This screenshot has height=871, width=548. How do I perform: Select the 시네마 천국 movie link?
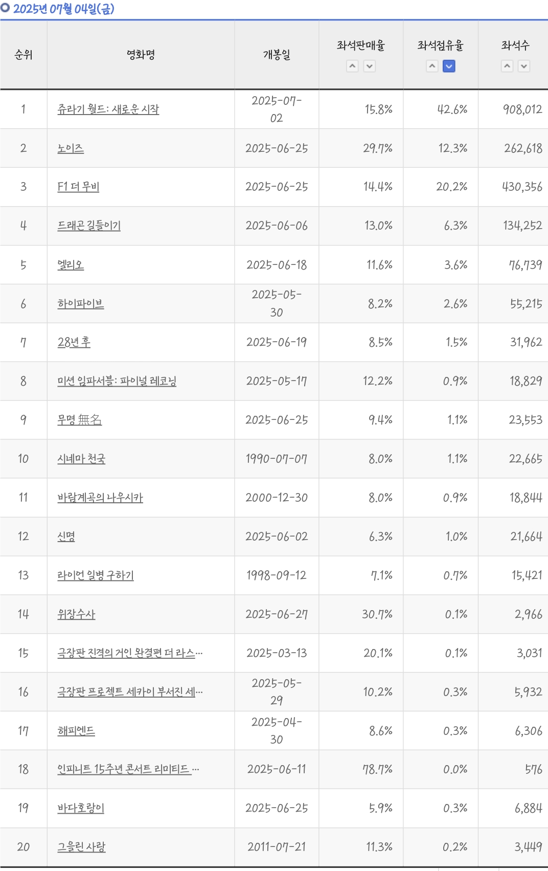[x=81, y=459]
